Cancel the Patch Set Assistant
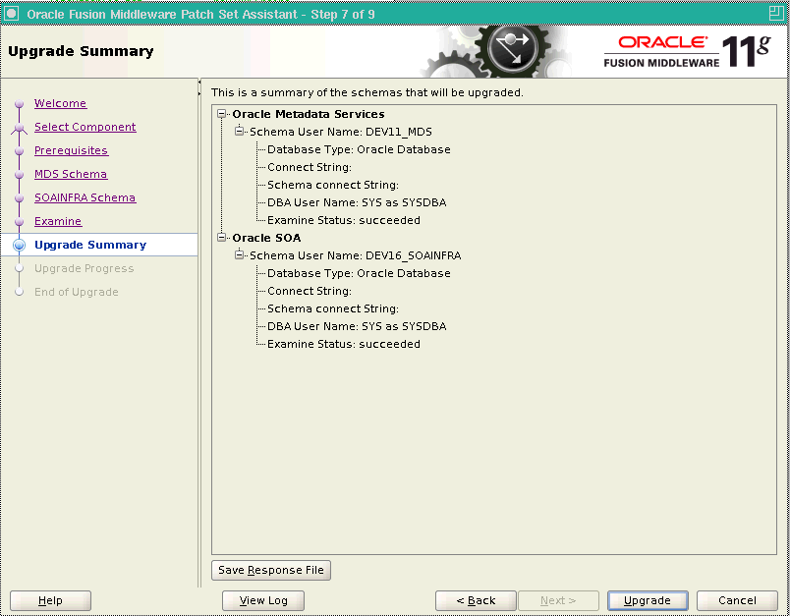This screenshot has height=616, width=790. coord(737,600)
